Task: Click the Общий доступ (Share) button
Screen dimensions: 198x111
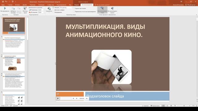Action: [190, 5]
